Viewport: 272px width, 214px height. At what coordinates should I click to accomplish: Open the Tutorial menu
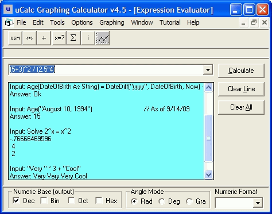170,22
